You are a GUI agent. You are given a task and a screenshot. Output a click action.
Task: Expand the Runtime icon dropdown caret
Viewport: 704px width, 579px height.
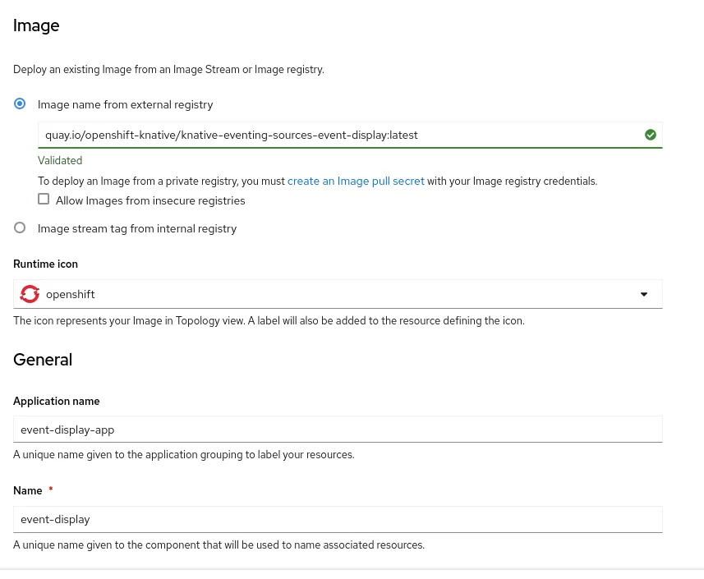[x=644, y=294]
